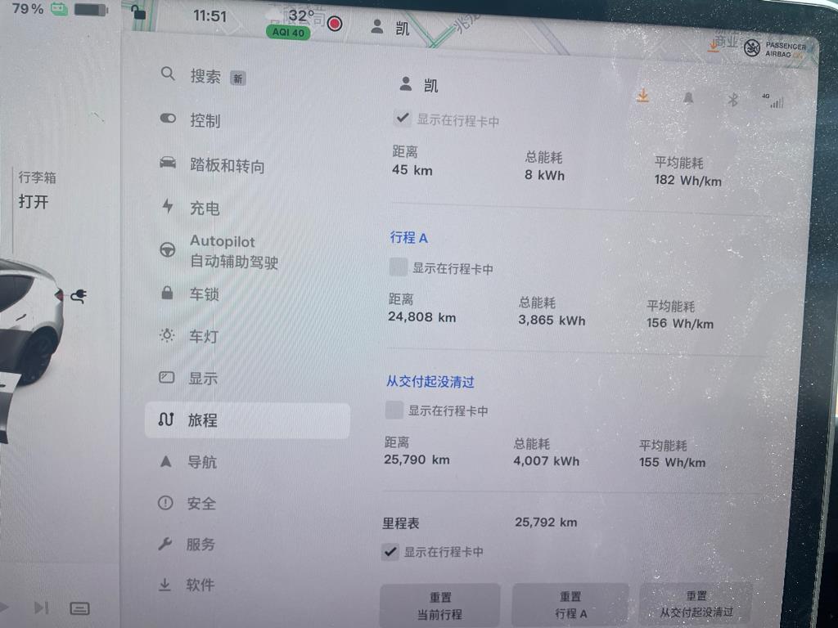The height and width of the screenshot is (628, 838).
Task: Tap the media list icon at bottom
Action: click(x=79, y=608)
